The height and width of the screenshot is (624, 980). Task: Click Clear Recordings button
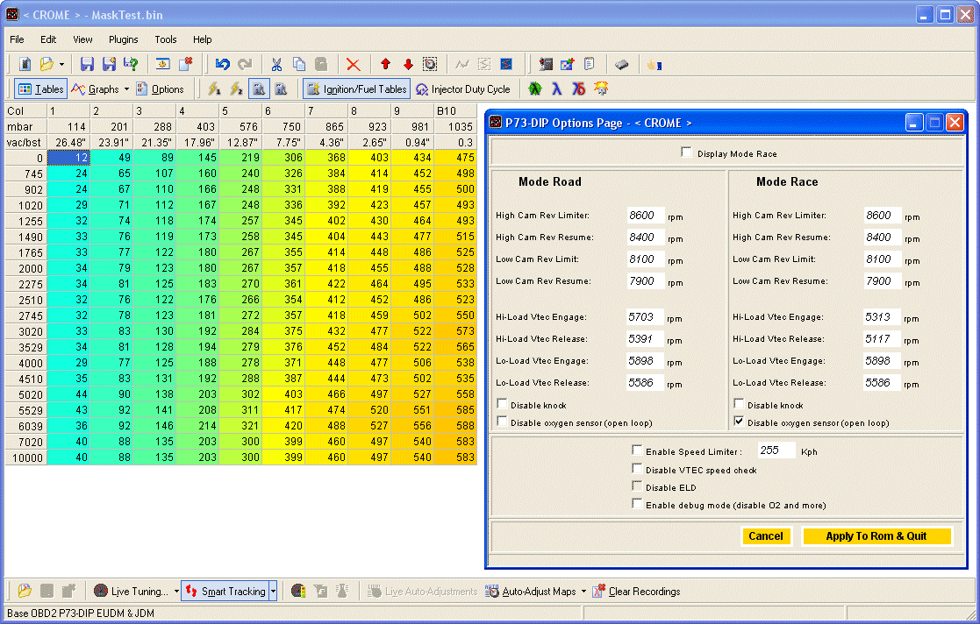tap(636, 591)
